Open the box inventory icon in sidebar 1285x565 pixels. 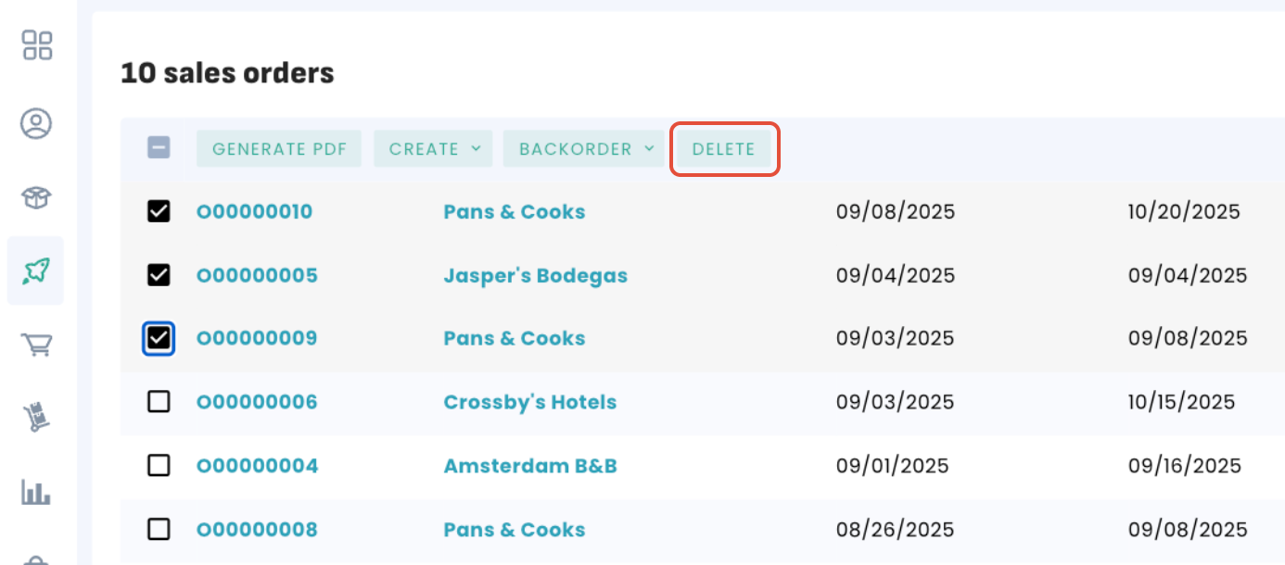point(36,196)
